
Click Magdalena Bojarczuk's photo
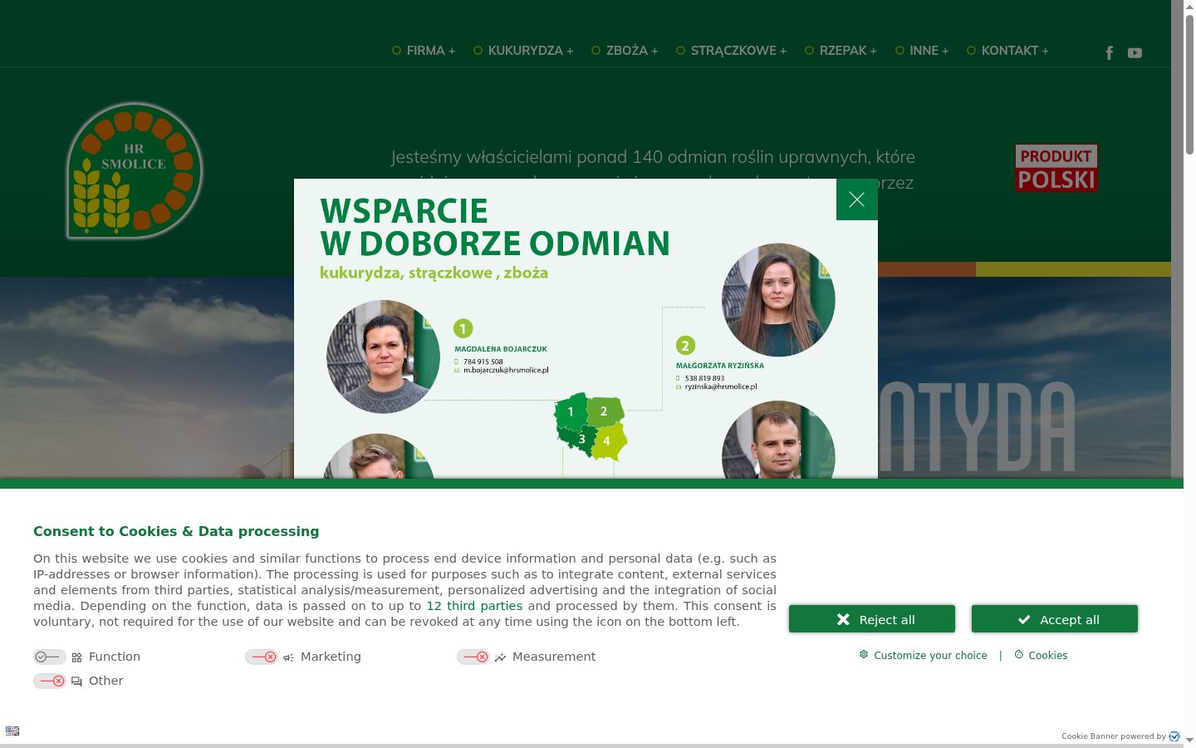click(x=383, y=357)
